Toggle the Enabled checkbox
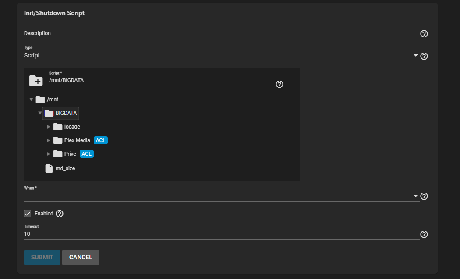The image size is (460, 279). [28, 214]
